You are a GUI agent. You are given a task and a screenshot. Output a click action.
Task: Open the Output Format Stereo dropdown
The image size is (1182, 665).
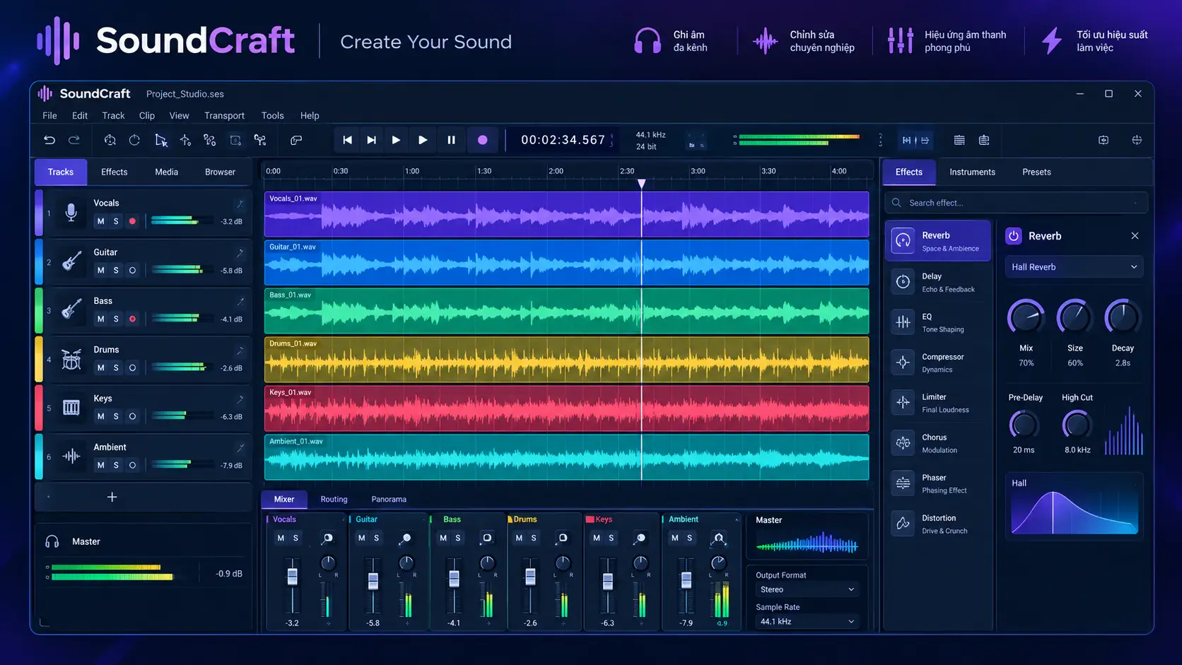click(807, 589)
